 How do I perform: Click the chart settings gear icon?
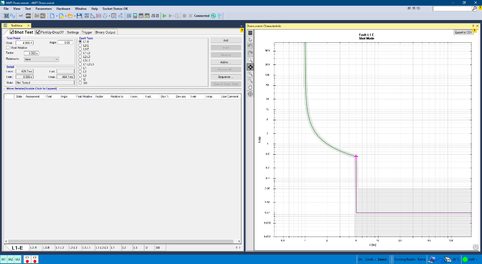click(475, 247)
